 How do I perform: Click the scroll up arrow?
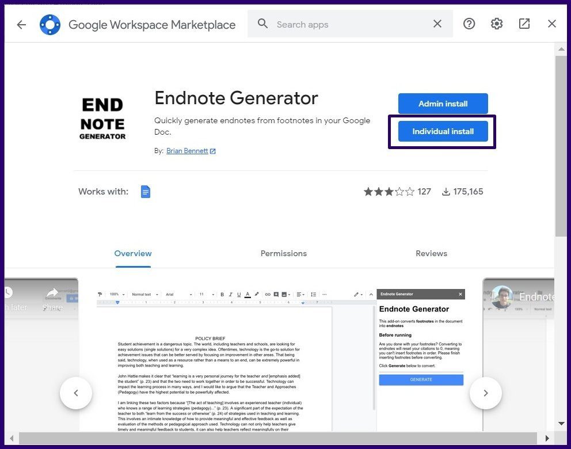pyautogui.click(x=561, y=49)
